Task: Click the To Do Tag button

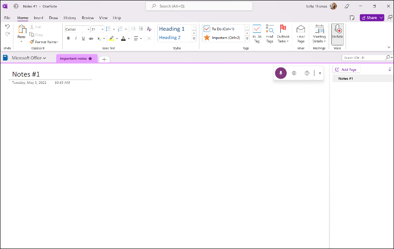Action: pos(257,34)
